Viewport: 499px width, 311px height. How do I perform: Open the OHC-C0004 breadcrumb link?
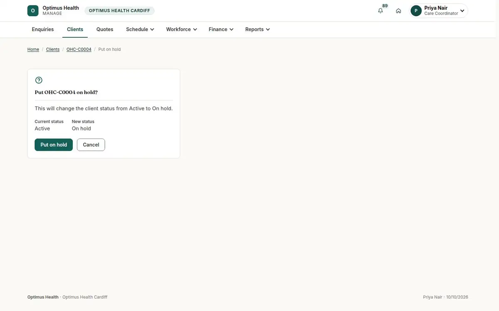coord(79,49)
